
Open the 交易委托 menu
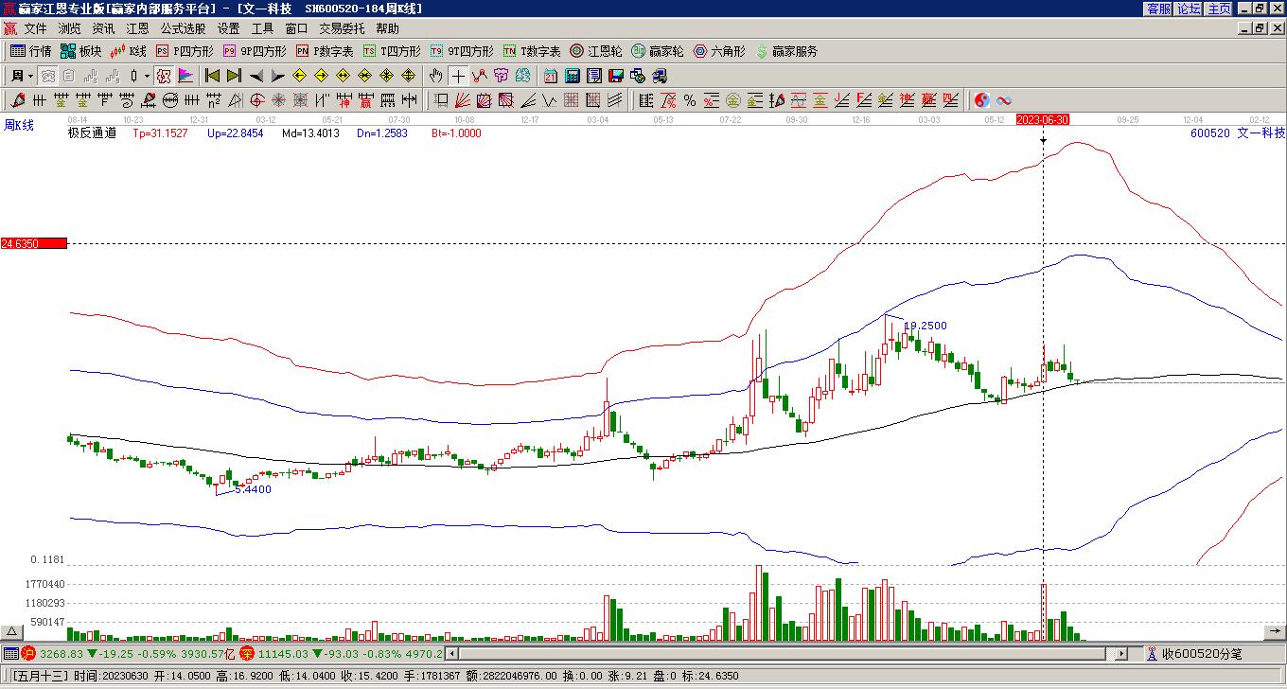(342, 29)
